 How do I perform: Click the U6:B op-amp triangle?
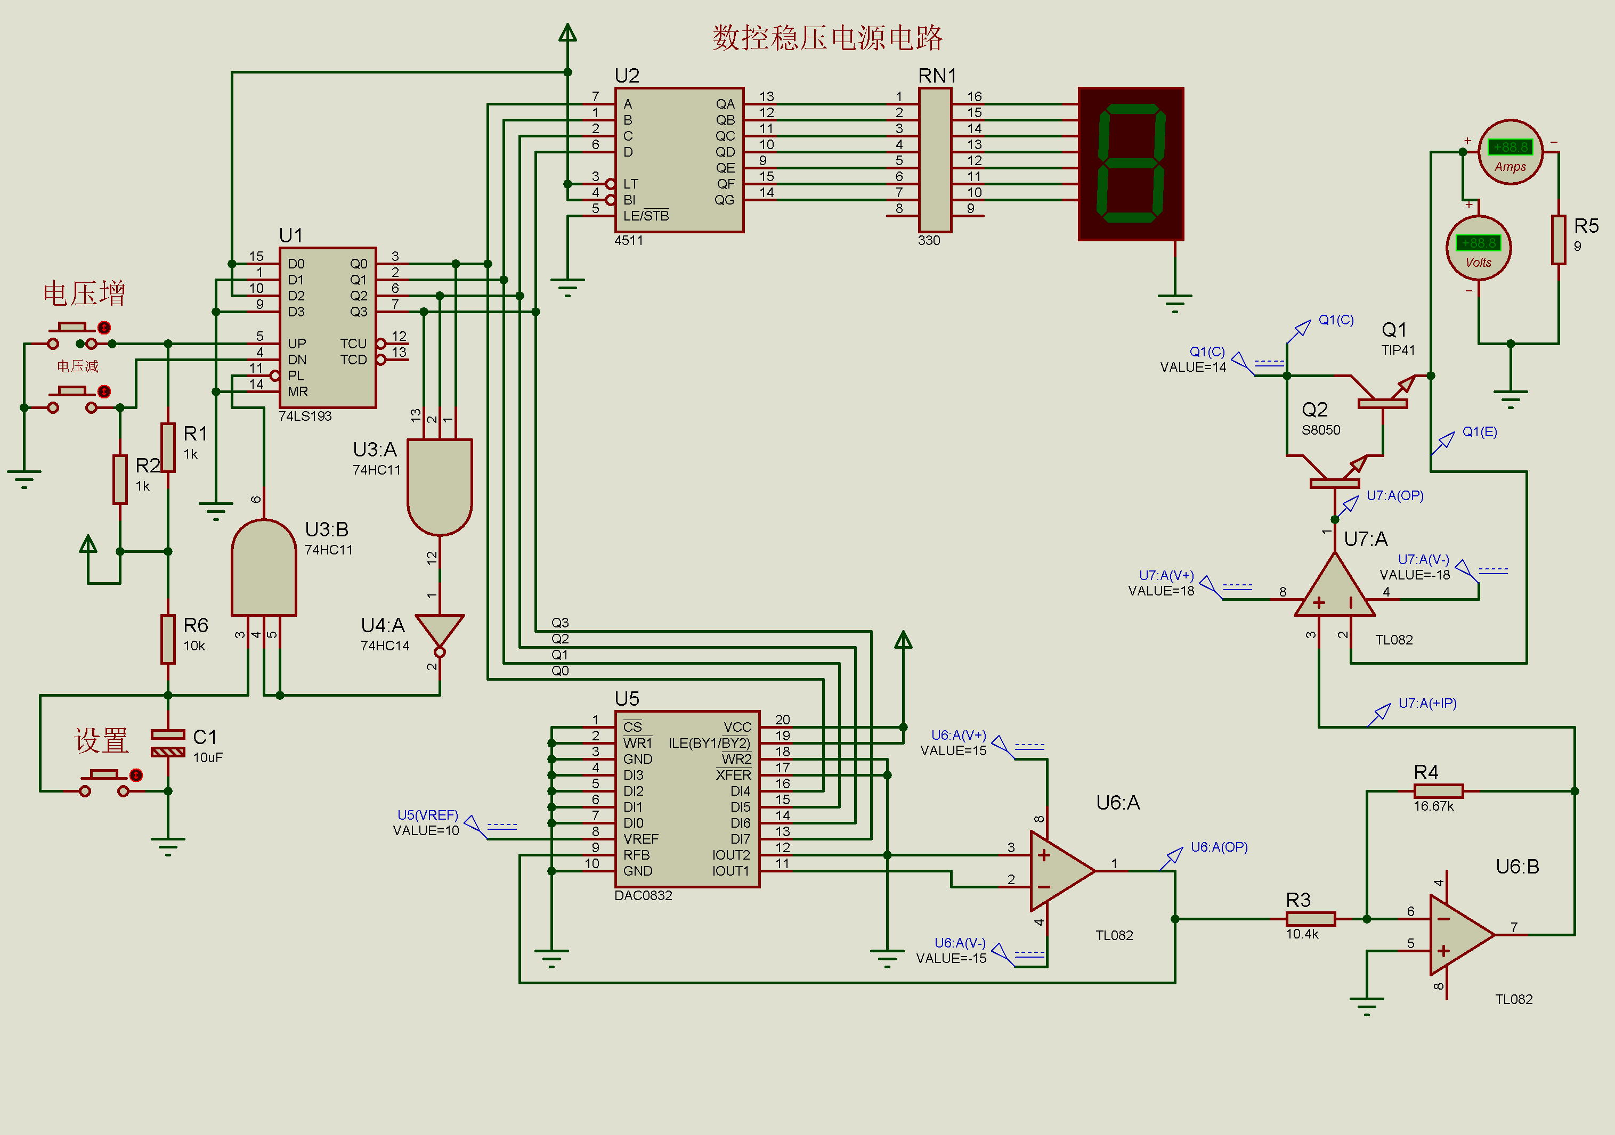pyautogui.click(x=1462, y=935)
